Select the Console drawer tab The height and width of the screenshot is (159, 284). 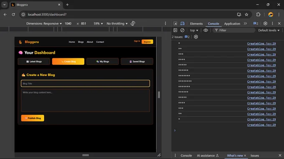point(186,155)
